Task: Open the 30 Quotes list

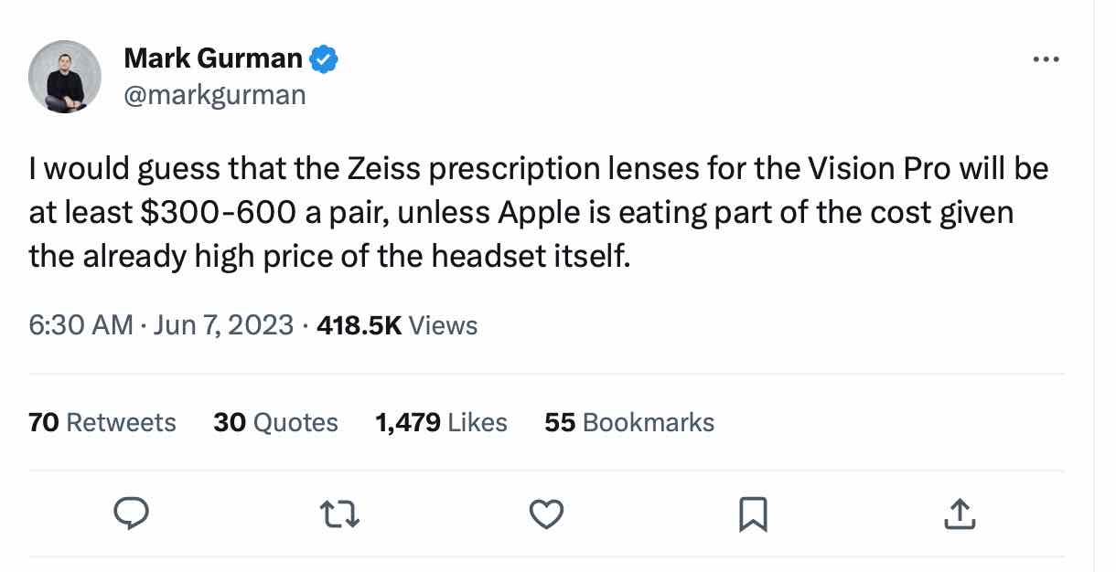Action: tap(275, 422)
